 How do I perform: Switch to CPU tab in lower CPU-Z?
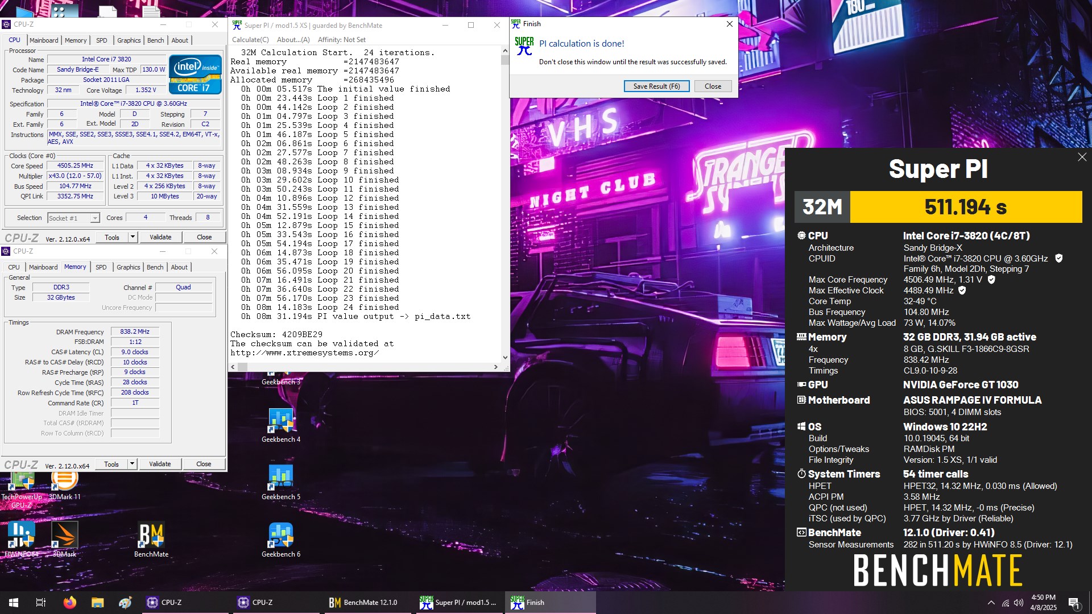(x=14, y=267)
